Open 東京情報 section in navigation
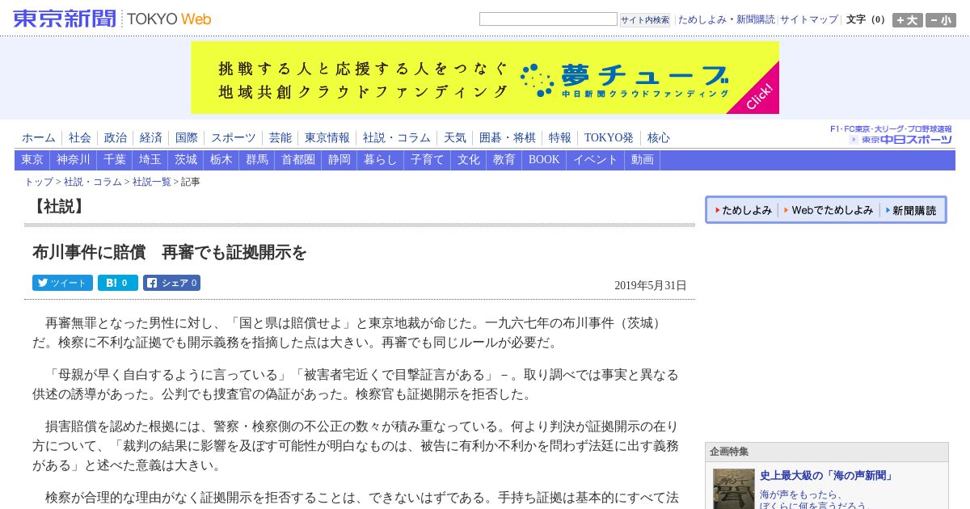Screen dimensions: 970x509 click(327, 137)
